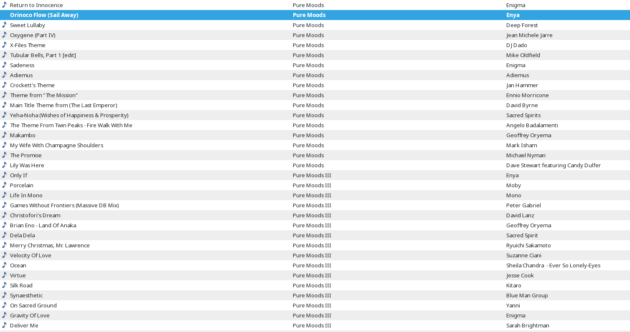Click artist Ryuichi Sakamoto
This screenshot has width=630, height=332.
(x=528, y=245)
